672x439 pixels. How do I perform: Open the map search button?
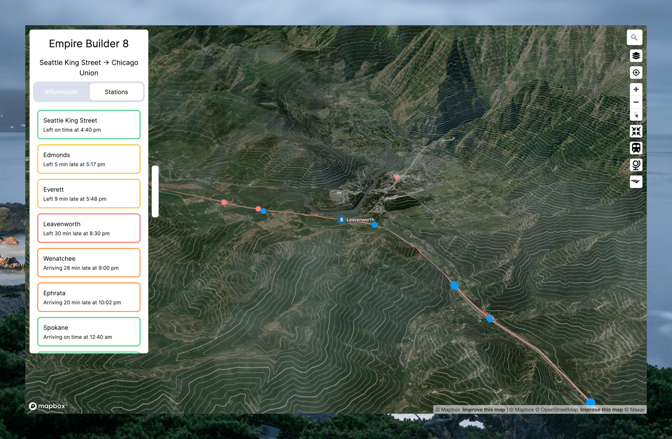coord(634,37)
